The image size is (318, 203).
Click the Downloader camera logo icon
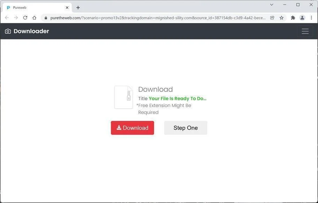[8, 31]
